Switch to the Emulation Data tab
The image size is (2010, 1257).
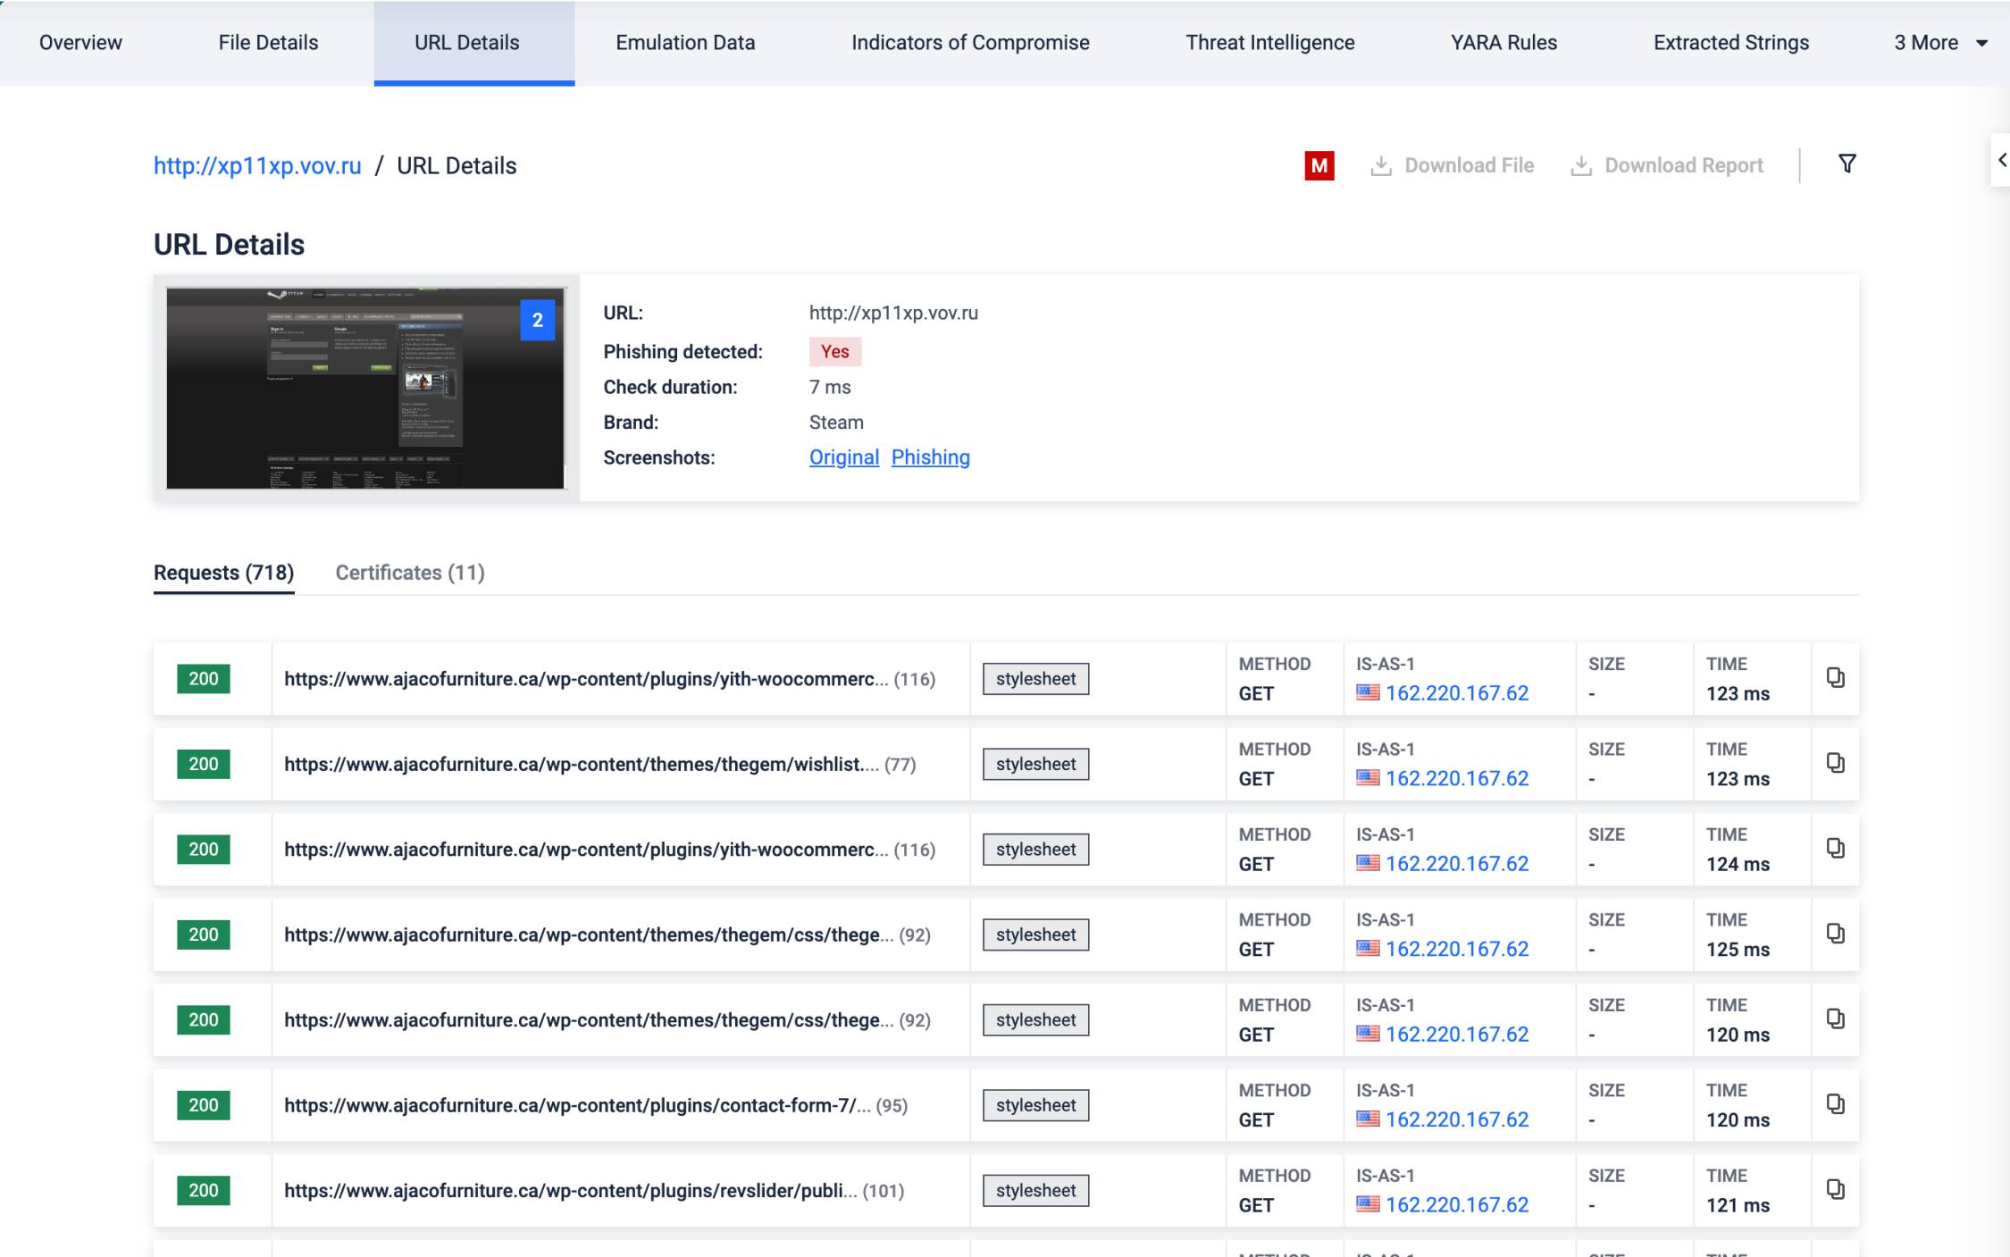(x=684, y=42)
